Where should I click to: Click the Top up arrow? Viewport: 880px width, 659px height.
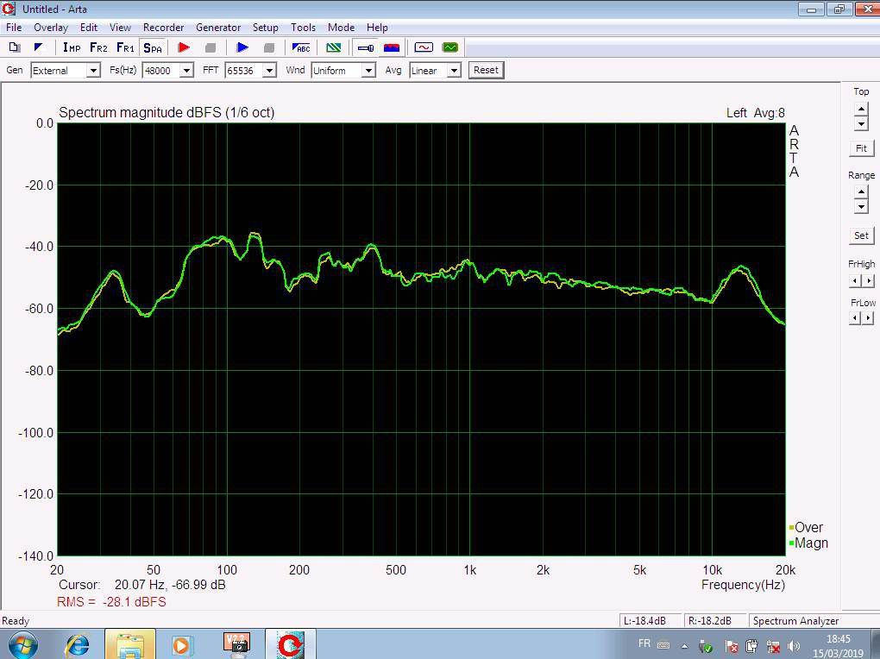coord(861,109)
